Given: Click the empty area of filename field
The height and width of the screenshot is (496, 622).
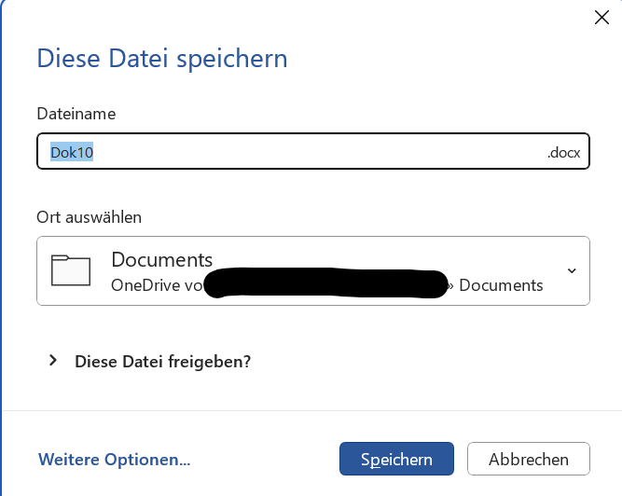Looking at the screenshot, I should tap(317, 152).
